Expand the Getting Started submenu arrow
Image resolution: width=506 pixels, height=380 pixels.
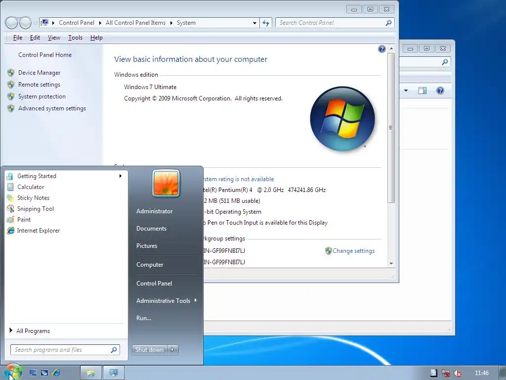[x=121, y=176]
